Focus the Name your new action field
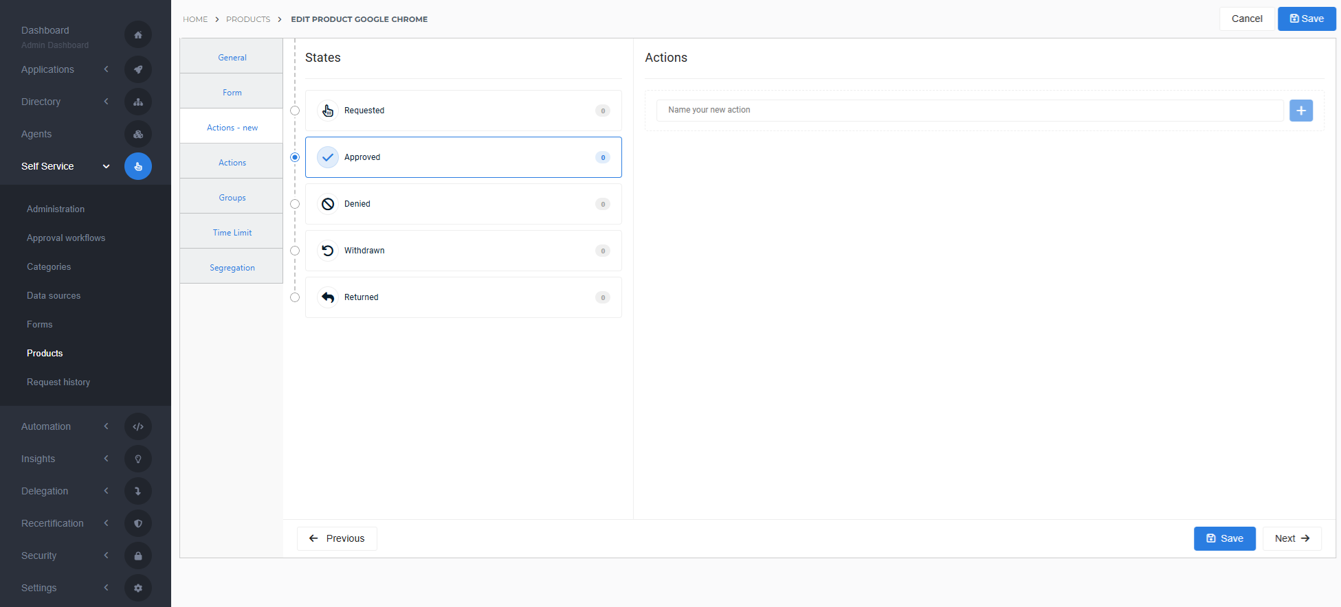 (969, 111)
